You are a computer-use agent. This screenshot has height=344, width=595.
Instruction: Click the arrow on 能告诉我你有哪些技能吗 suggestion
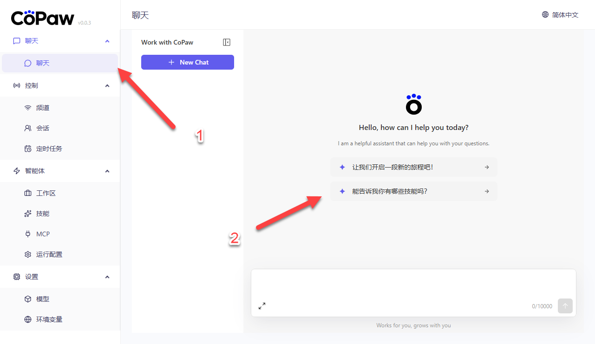[487, 191]
